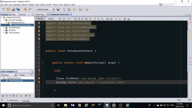Toggle Show Static Members filter in Navigator
The image size is (192, 108).
click(x=10, y=96)
